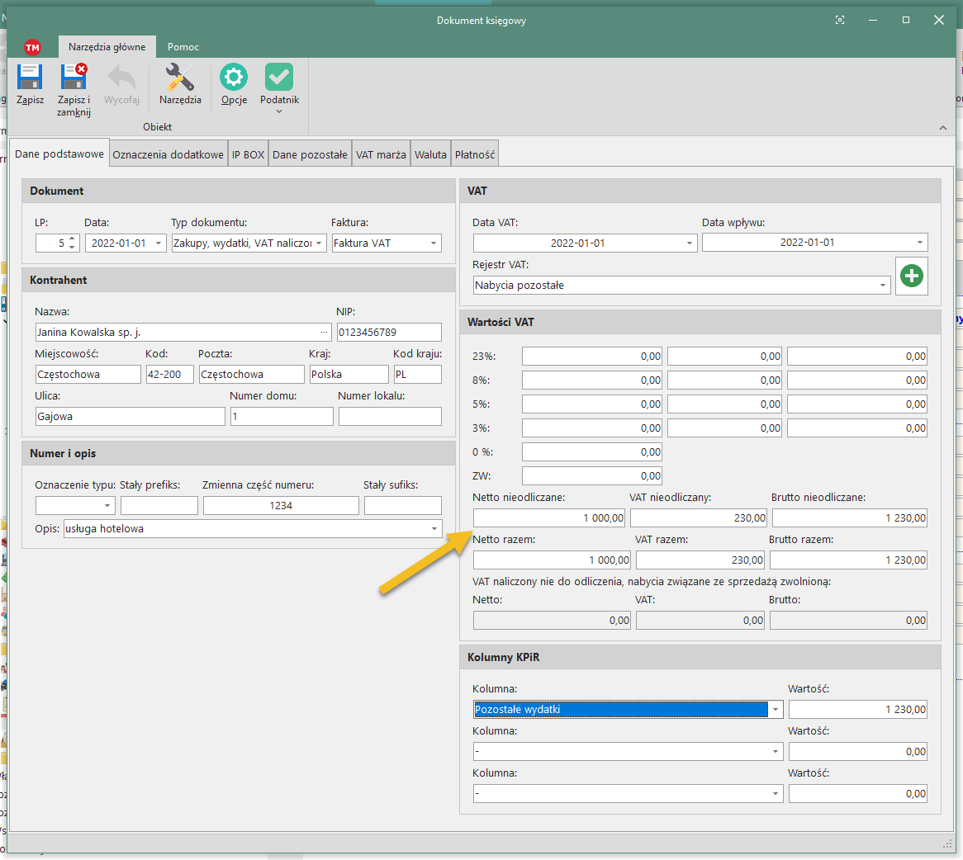The height and width of the screenshot is (860, 963).
Task: Click the green plus add VAT register button
Action: tap(911, 276)
